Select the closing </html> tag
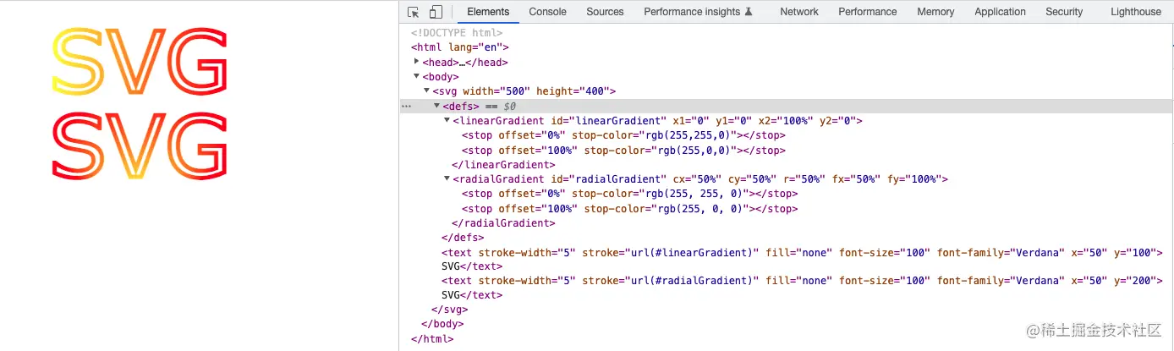Image resolution: width=1174 pixels, height=351 pixels. point(432,339)
